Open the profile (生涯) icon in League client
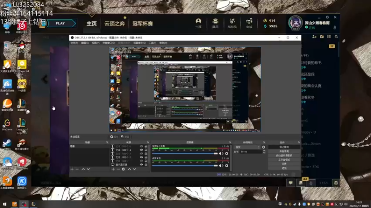This screenshot has height=208, width=371. click(x=198, y=24)
